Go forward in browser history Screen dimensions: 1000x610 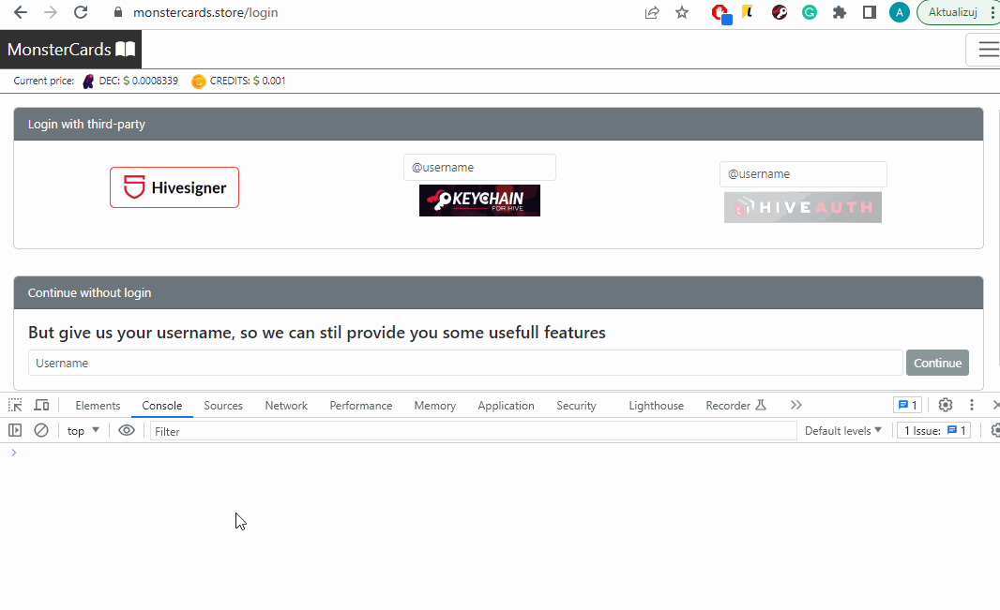pyautogui.click(x=51, y=13)
